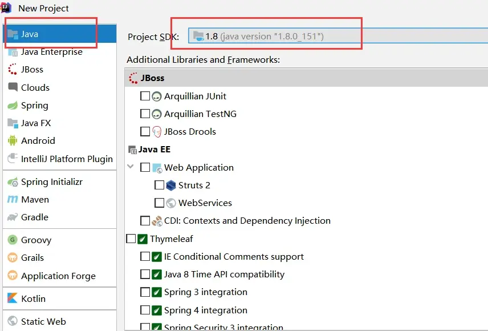The height and width of the screenshot is (331, 488).
Task: Check the Web Application checkbox
Action: pos(145,167)
